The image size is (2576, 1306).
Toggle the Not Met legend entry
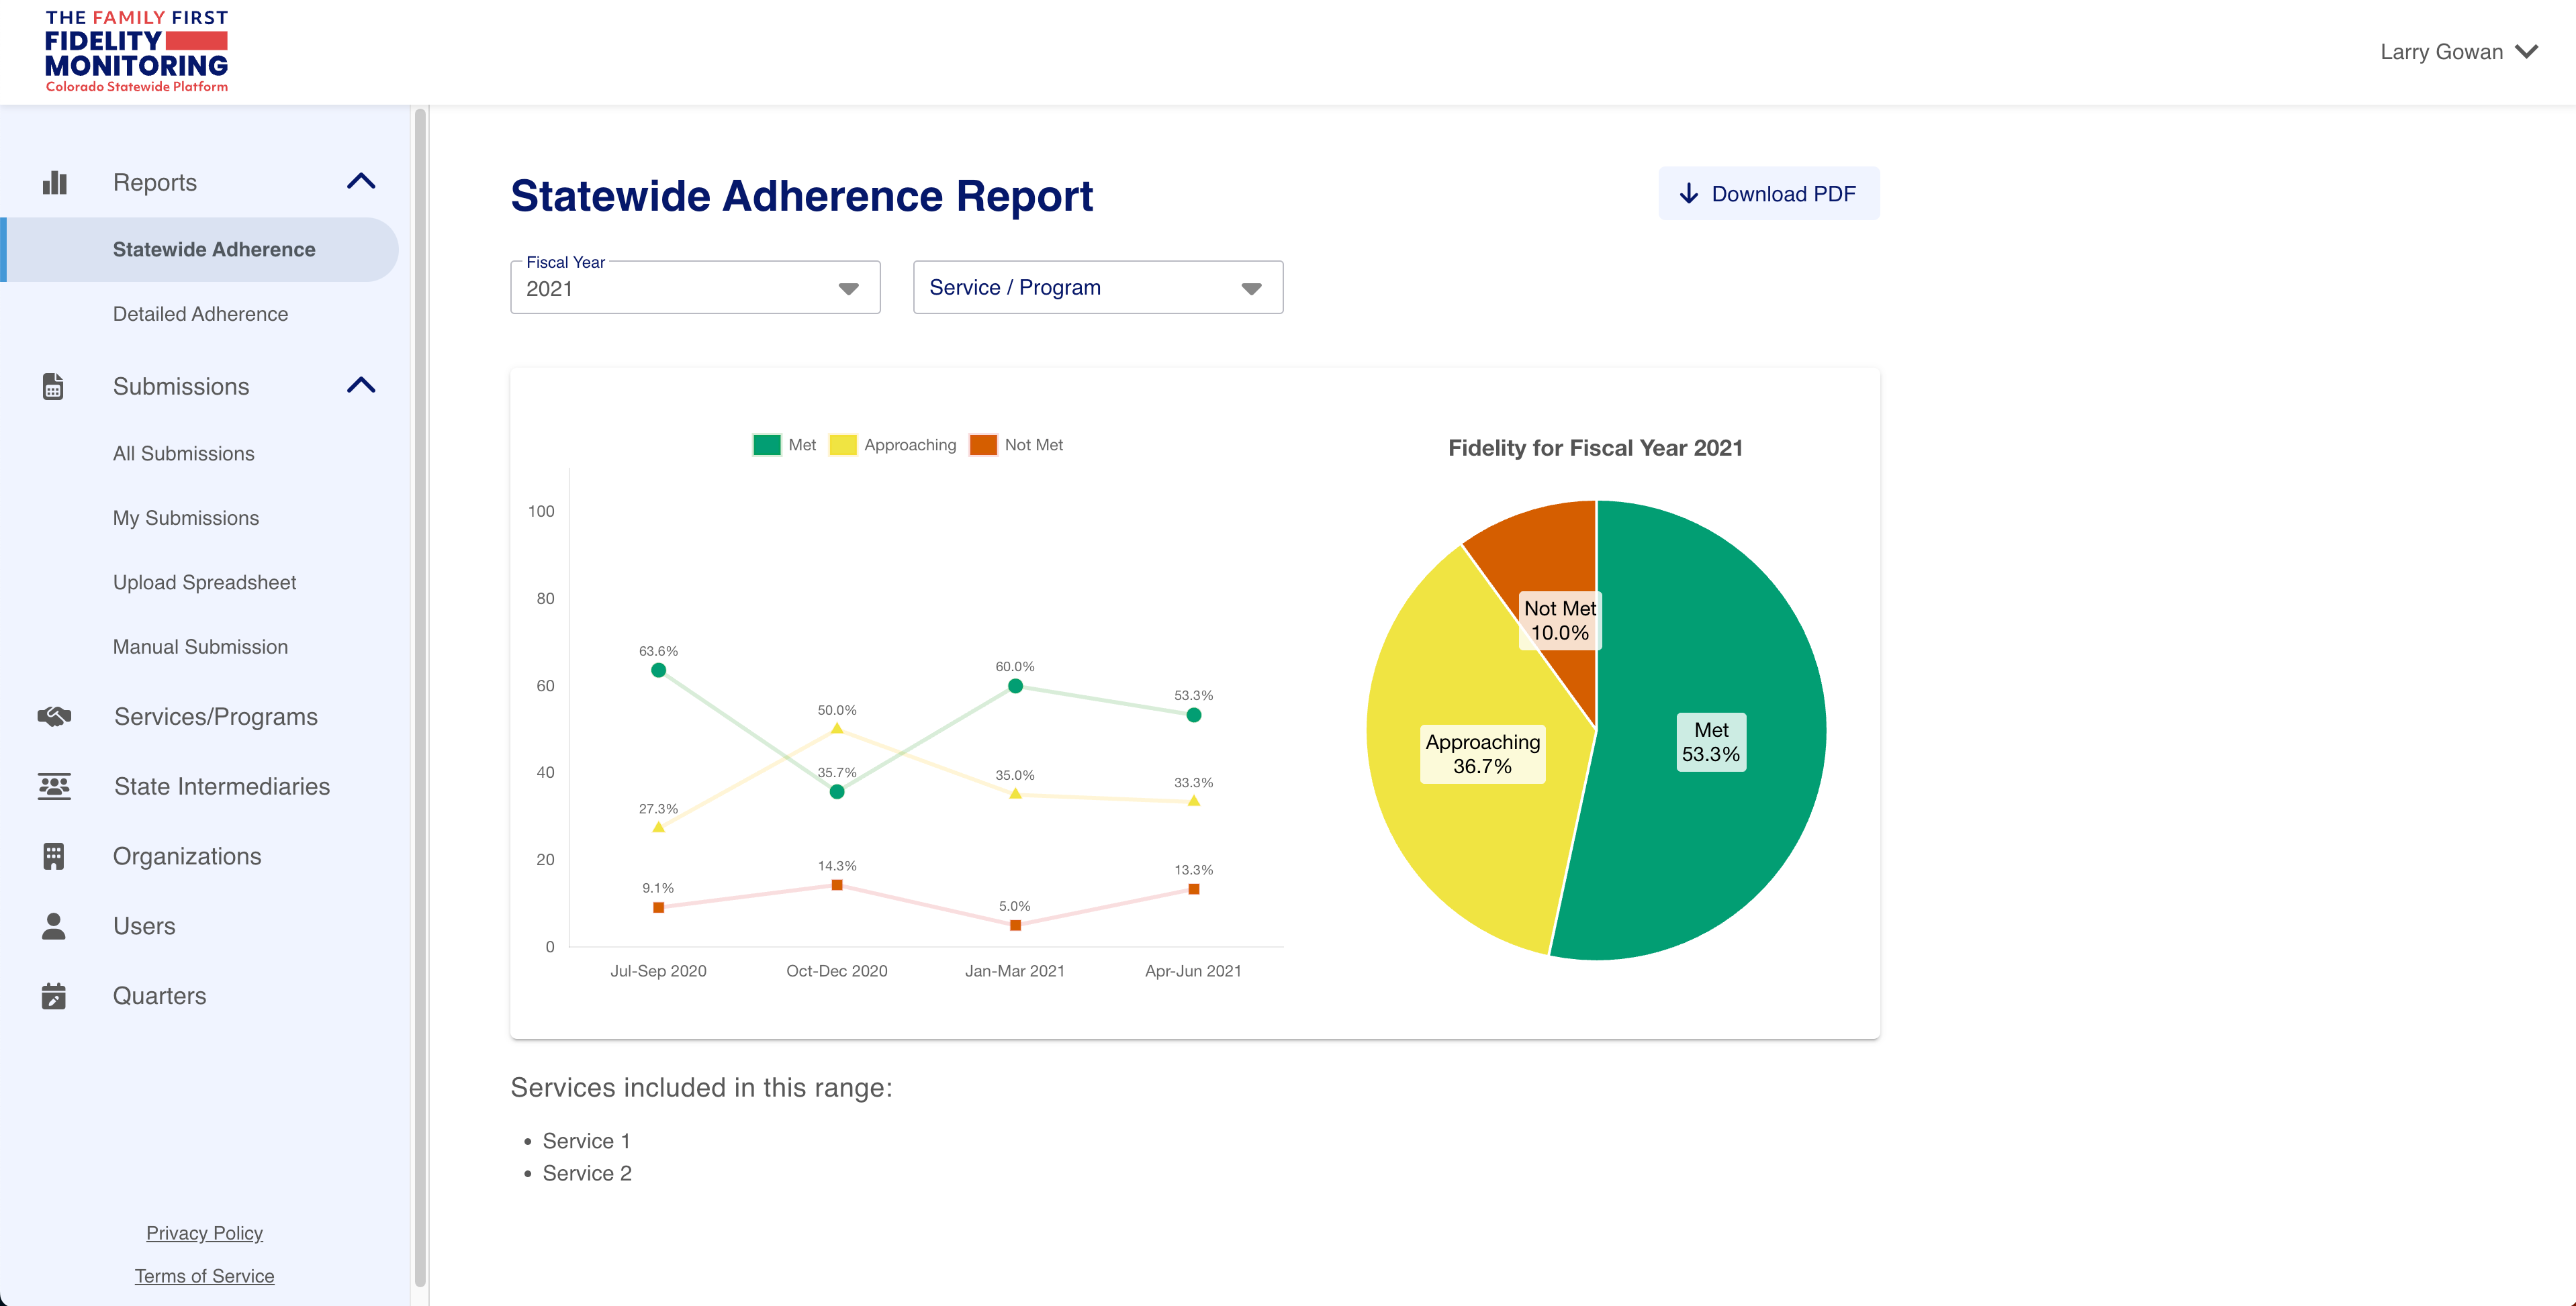point(1017,445)
